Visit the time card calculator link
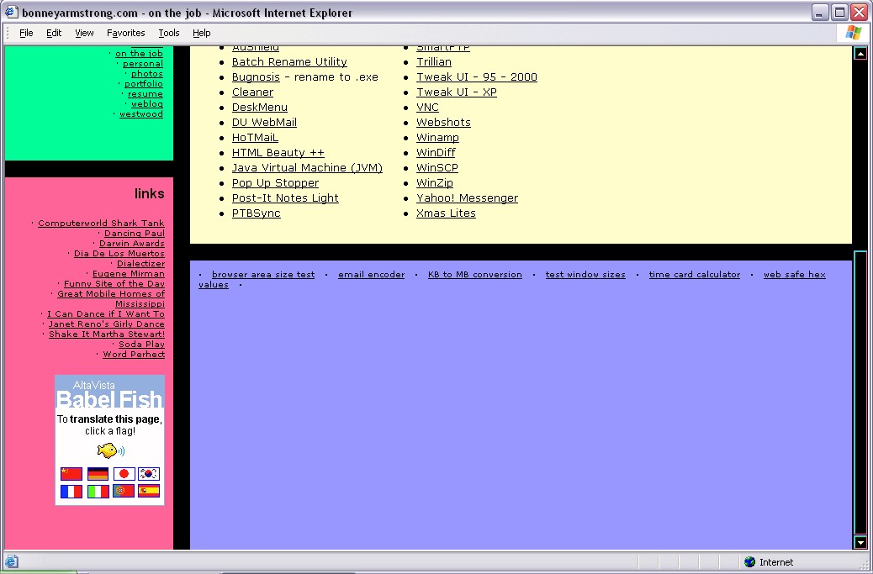 click(694, 275)
